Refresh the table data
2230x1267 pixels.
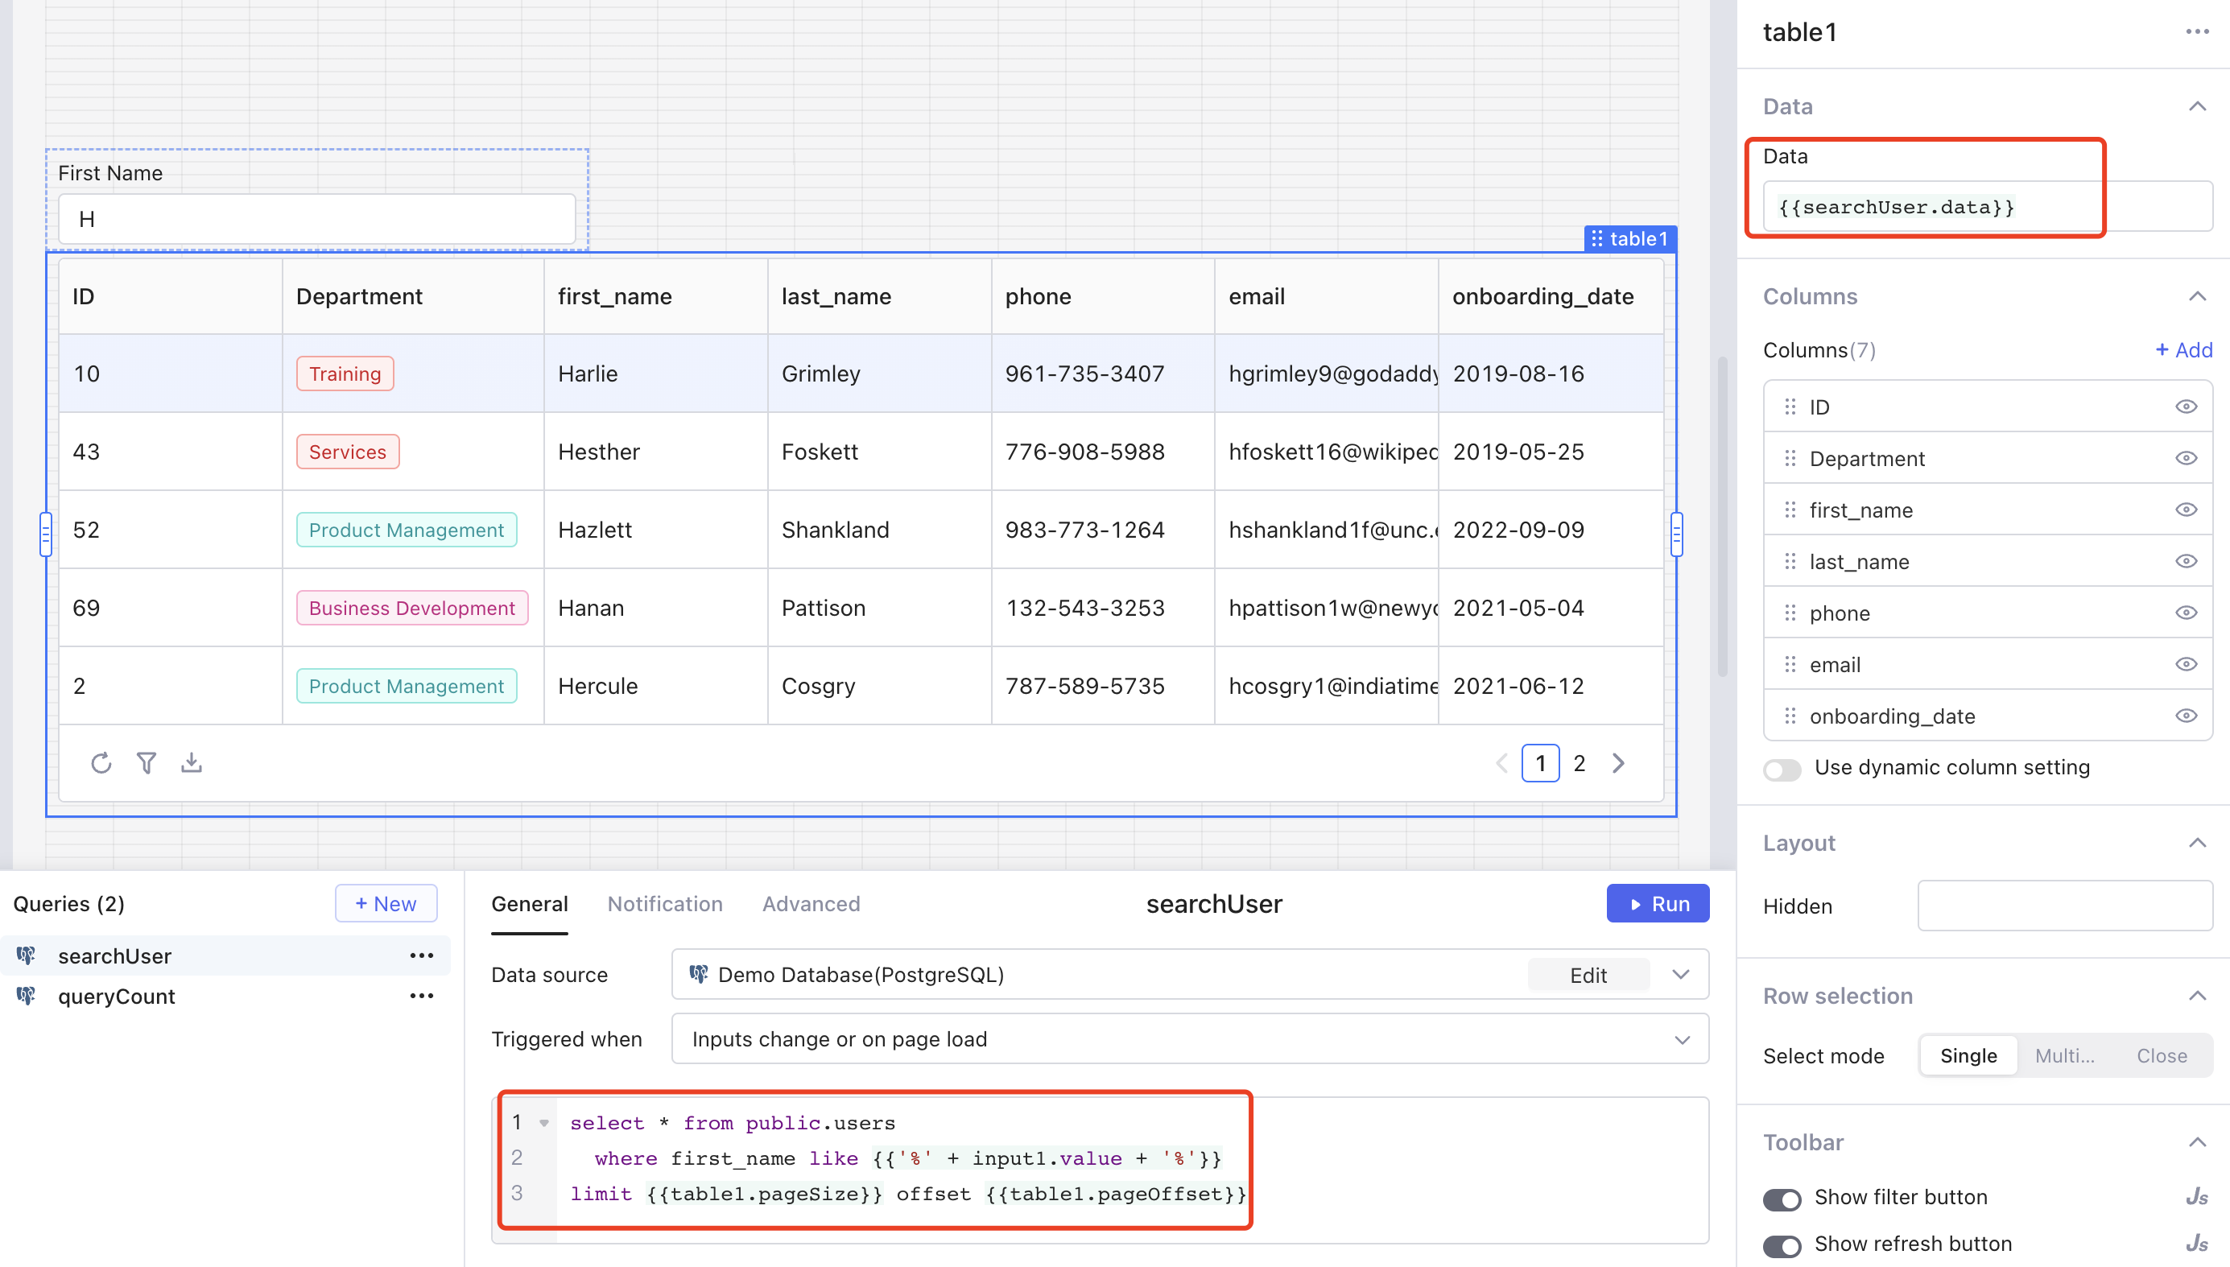(x=101, y=762)
